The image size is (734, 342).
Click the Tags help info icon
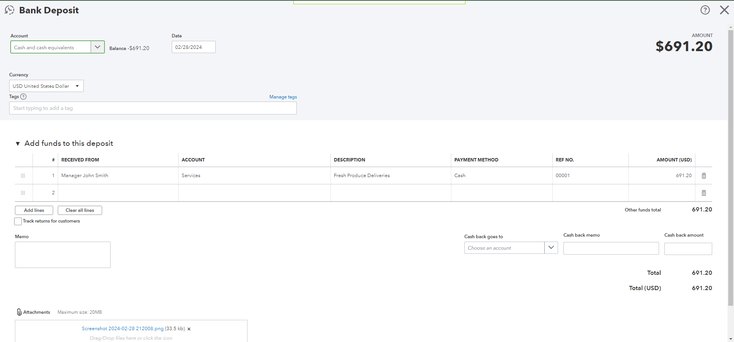pyautogui.click(x=23, y=97)
